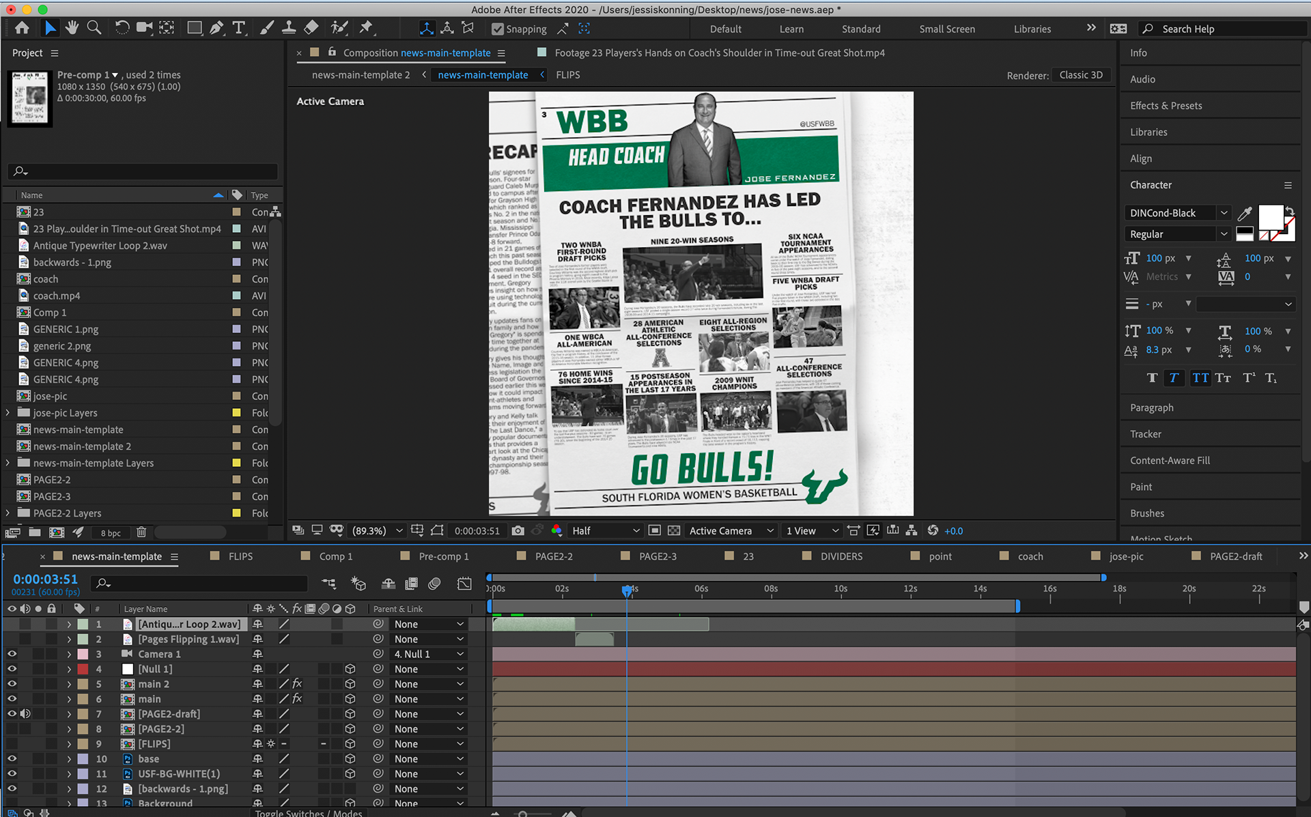1311x817 pixels.
Task: Open the Half resolution dropdown
Action: coord(606,530)
